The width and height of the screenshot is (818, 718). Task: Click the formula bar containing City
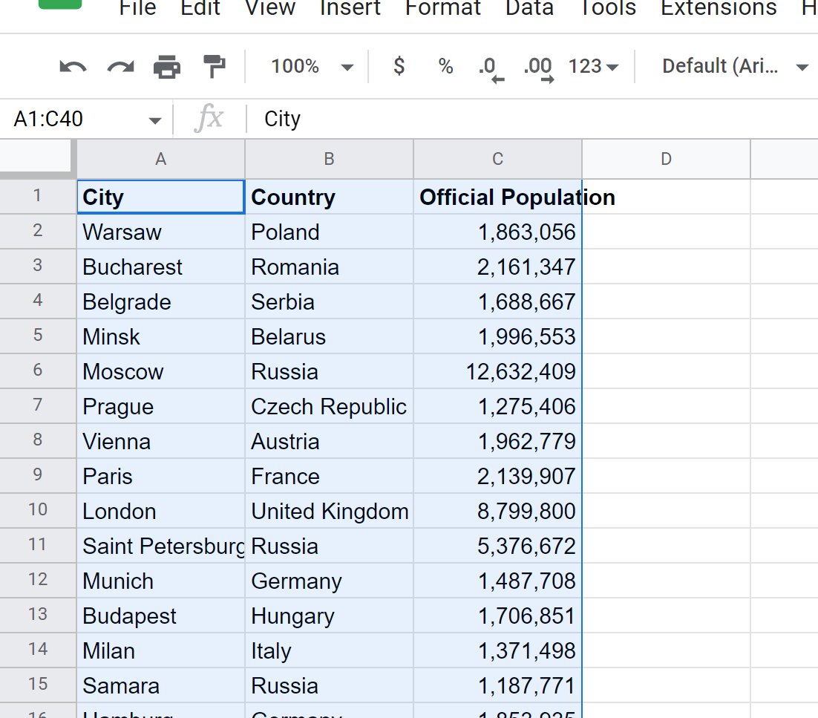pos(520,120)
